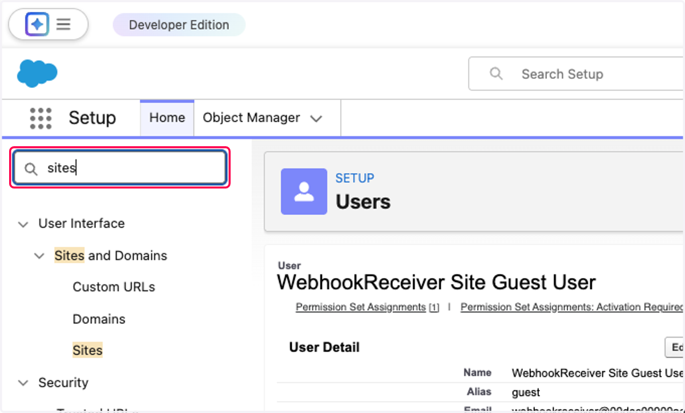Click the User Detail section heading
The height and width of the screenshot is (413, 685).
(x=324, y=347)
